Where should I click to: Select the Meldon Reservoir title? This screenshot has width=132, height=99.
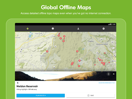(27, 86)
